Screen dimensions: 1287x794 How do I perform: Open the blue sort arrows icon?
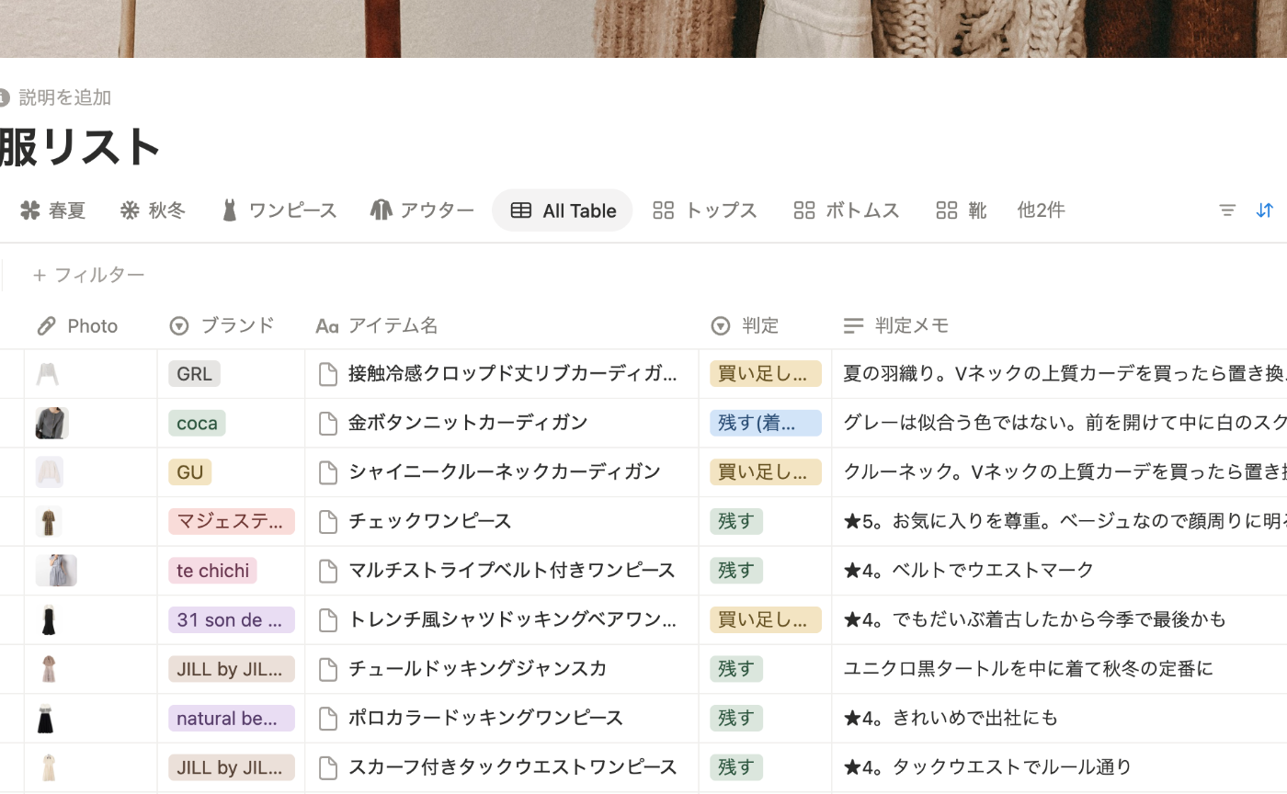tap(1265, 210)
